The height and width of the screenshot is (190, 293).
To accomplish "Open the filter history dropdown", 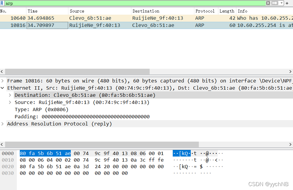I will tap(281, 3).
